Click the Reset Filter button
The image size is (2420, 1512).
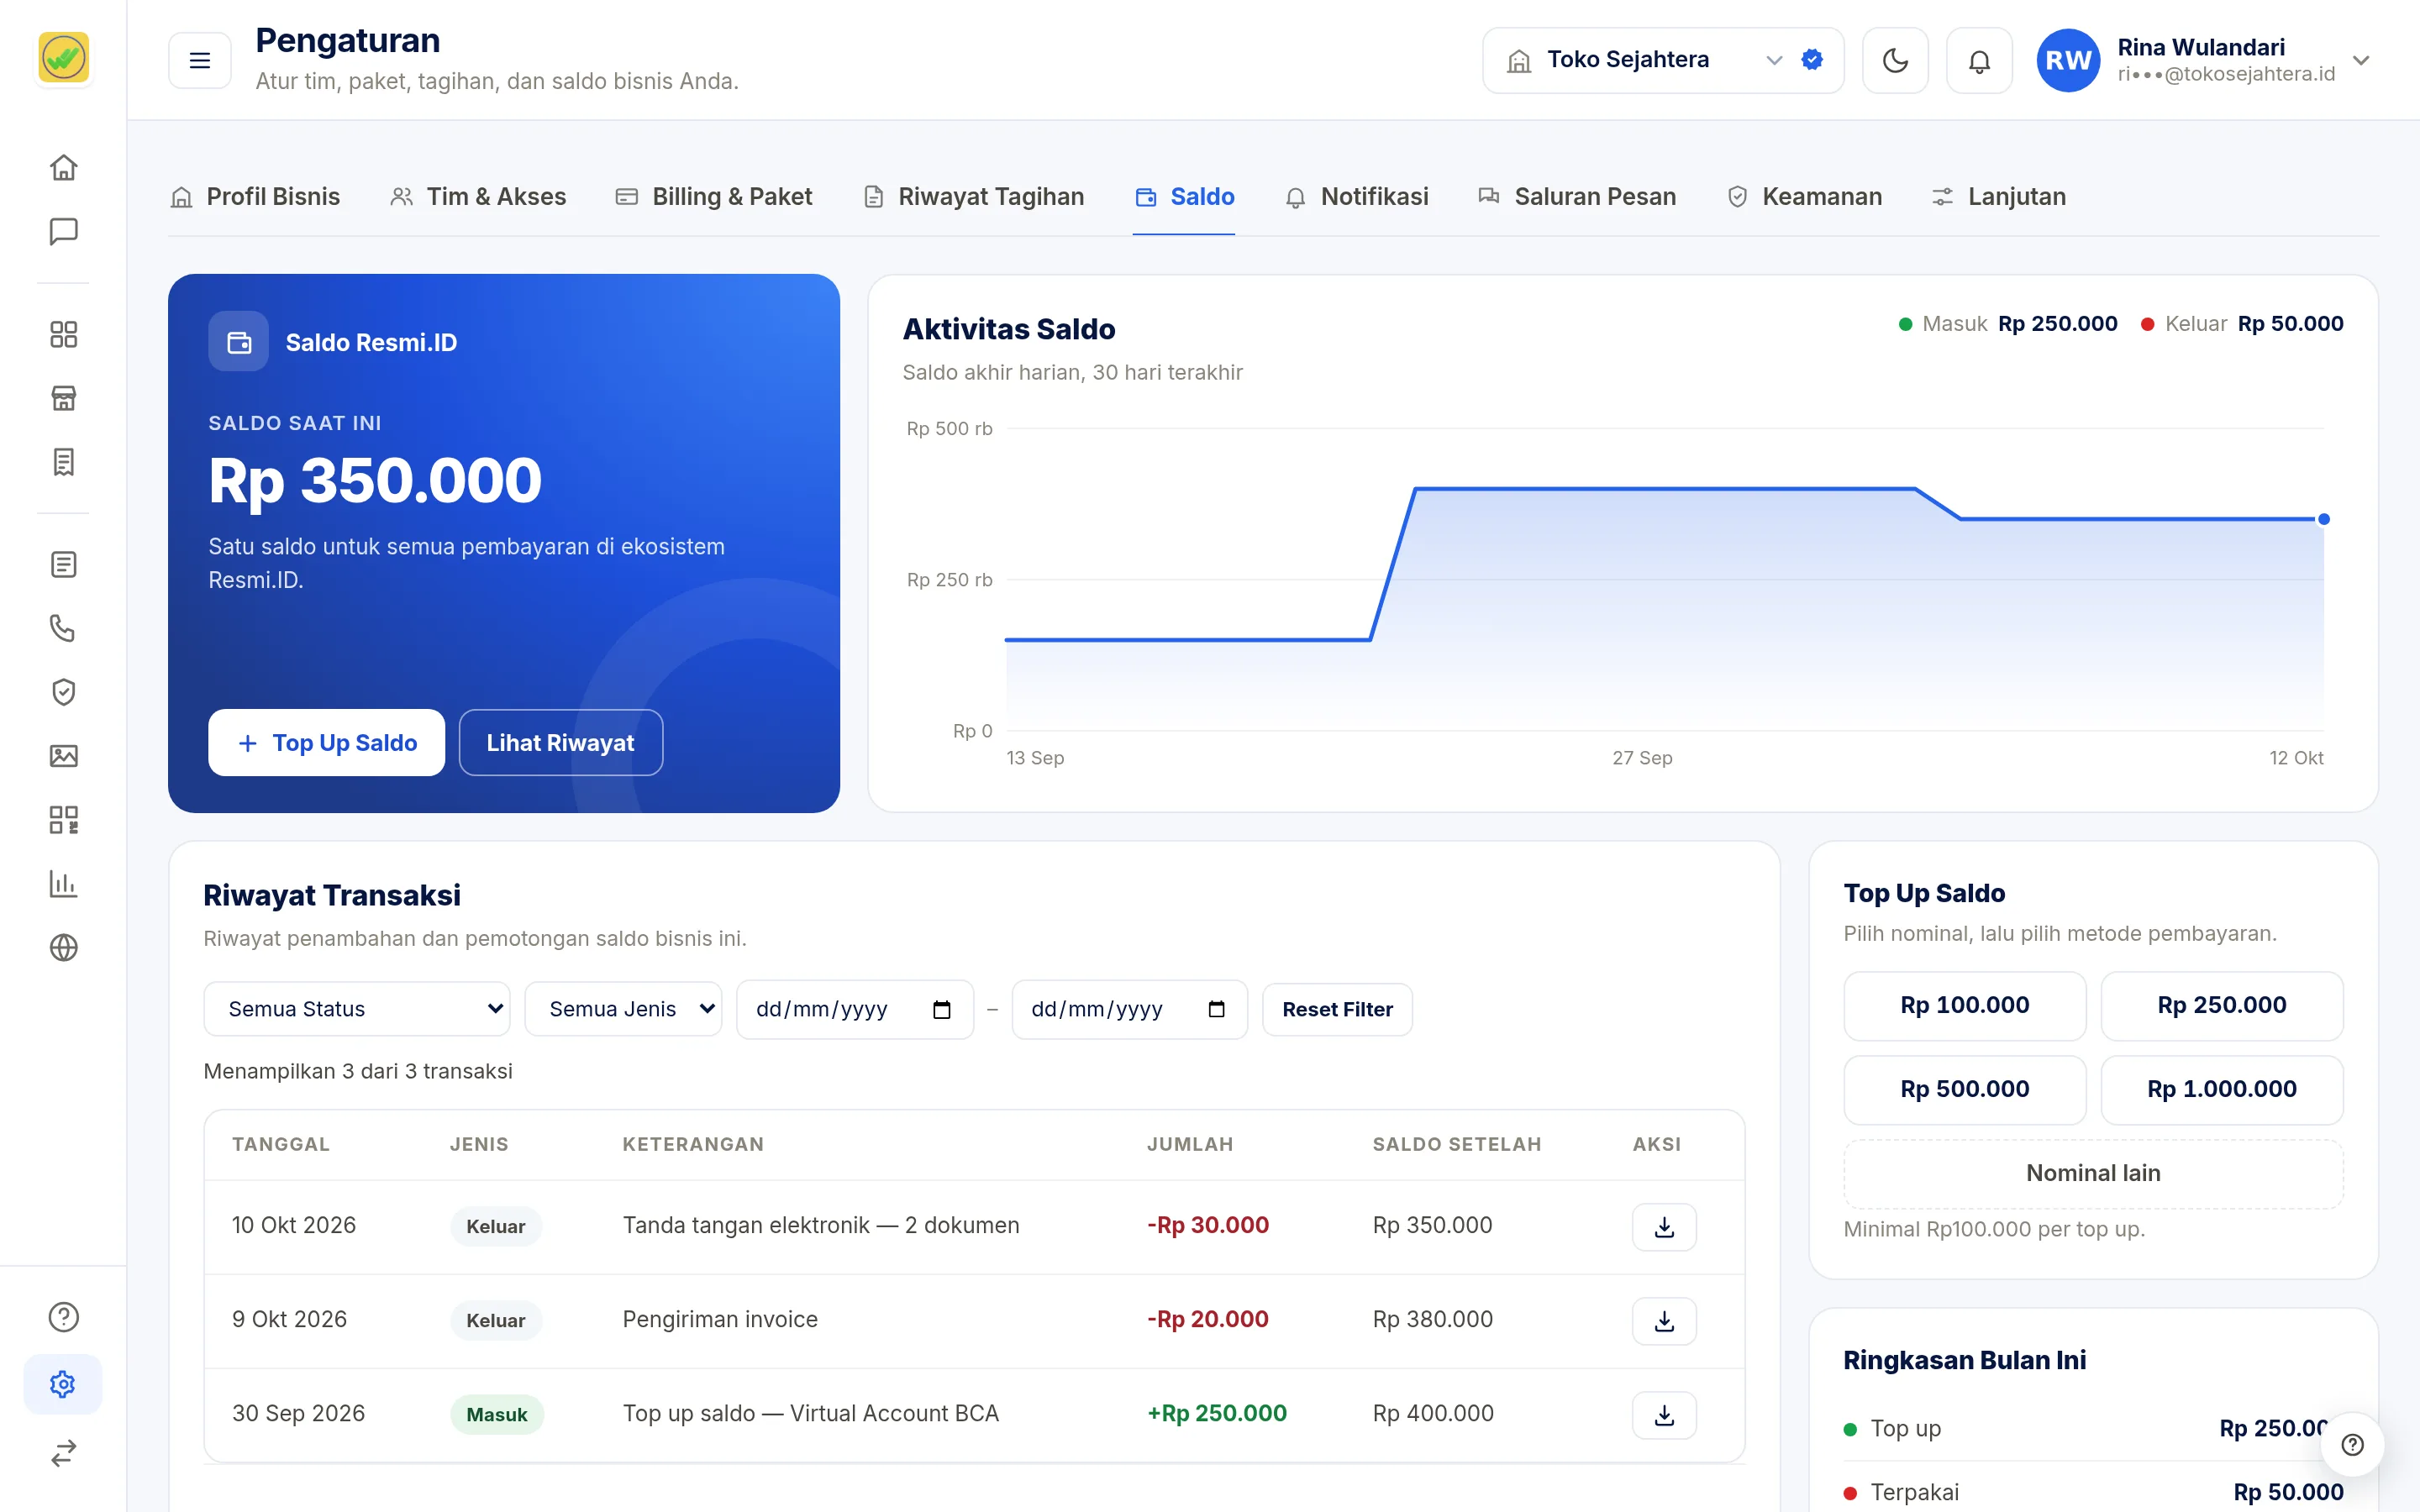[1337, 1009]
